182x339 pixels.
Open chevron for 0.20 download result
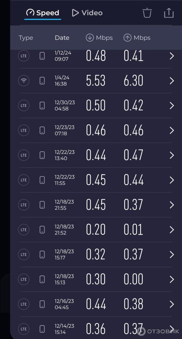coord(172,230)
